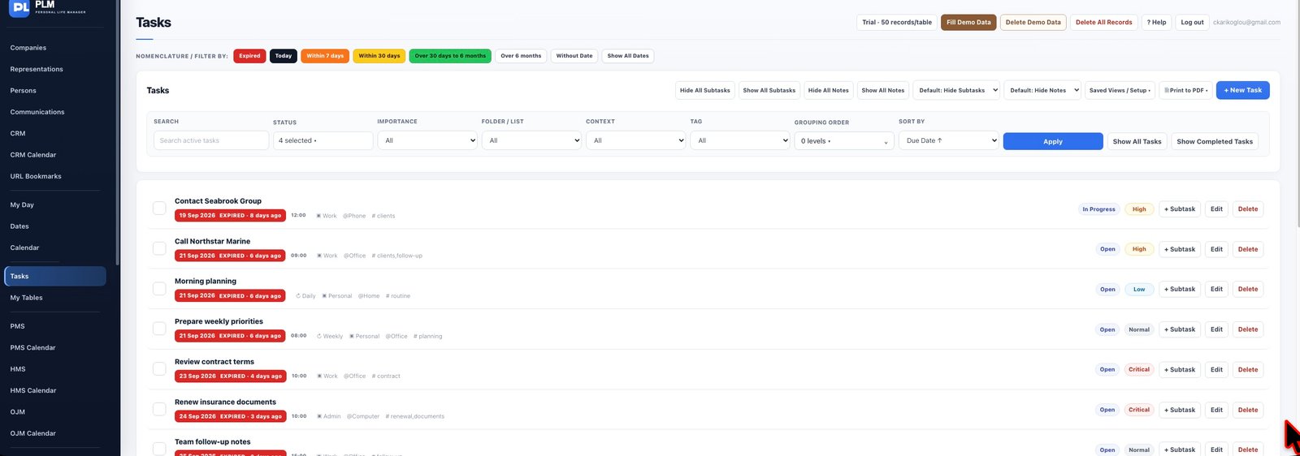Filter tasks Over 6 months
This screenshot has height=456, width=1300.
pyautogui.click(x=521, y=56)
